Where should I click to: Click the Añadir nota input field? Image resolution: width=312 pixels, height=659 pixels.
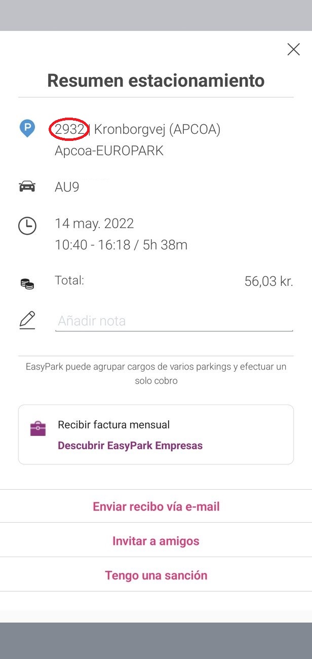point(174,321)
